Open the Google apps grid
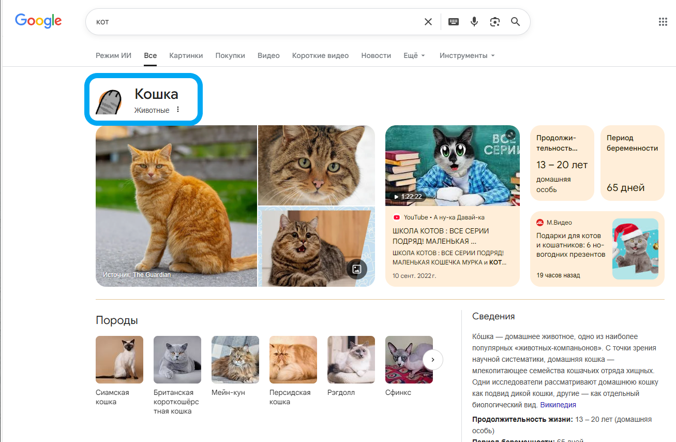676x442 pixels. (x=663, y=21)
